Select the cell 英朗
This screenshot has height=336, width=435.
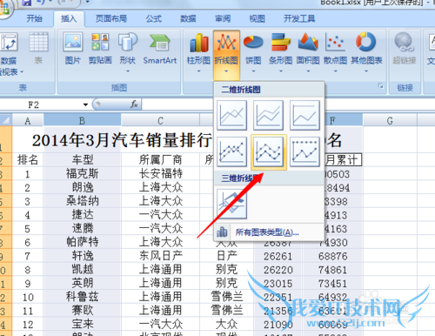83,283
